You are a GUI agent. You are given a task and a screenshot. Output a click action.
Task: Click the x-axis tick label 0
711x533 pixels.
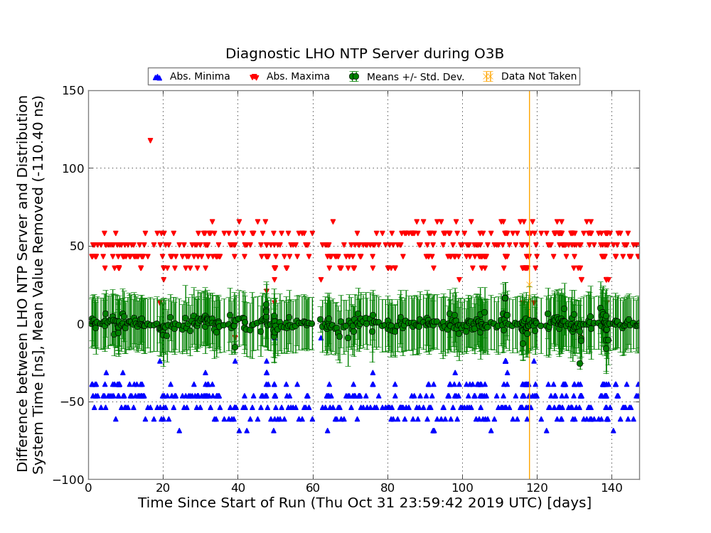88,488
